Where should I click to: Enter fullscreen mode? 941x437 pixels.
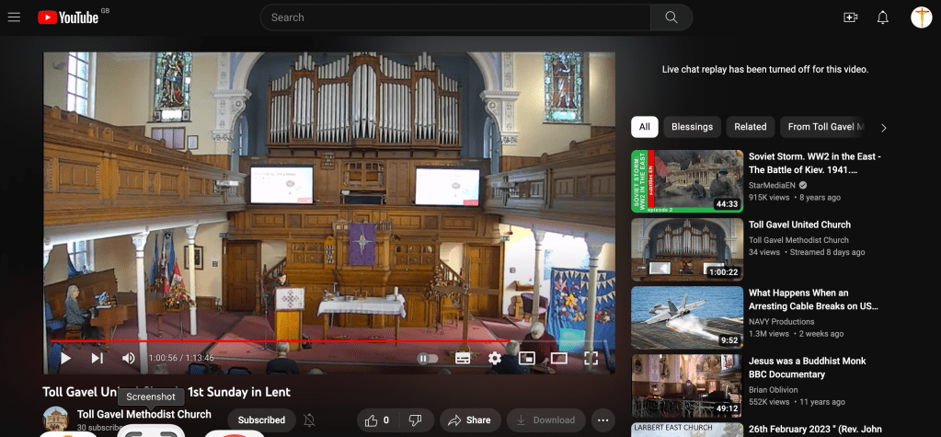pos(591,358)
